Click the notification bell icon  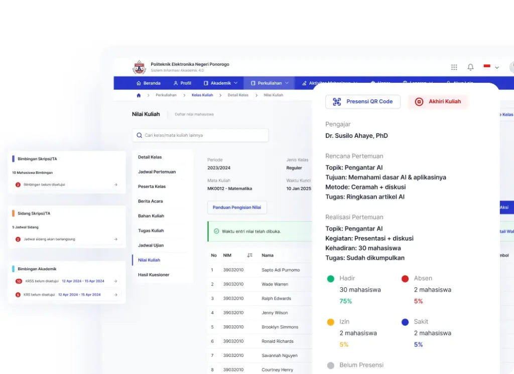click(x=470, y=67)
